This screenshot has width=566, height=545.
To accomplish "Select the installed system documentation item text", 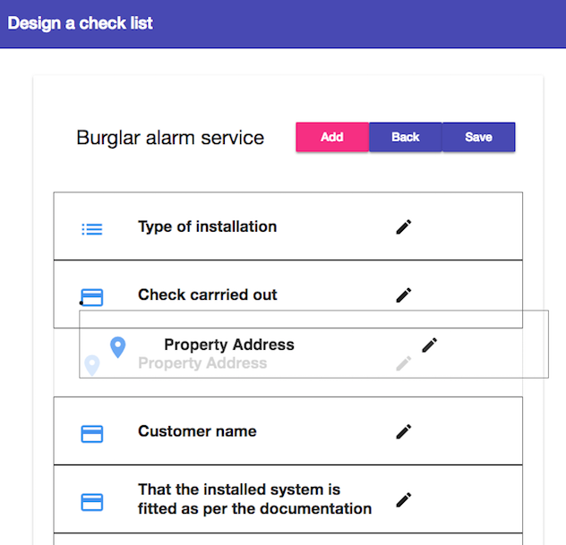I will (x=255, y=499).
